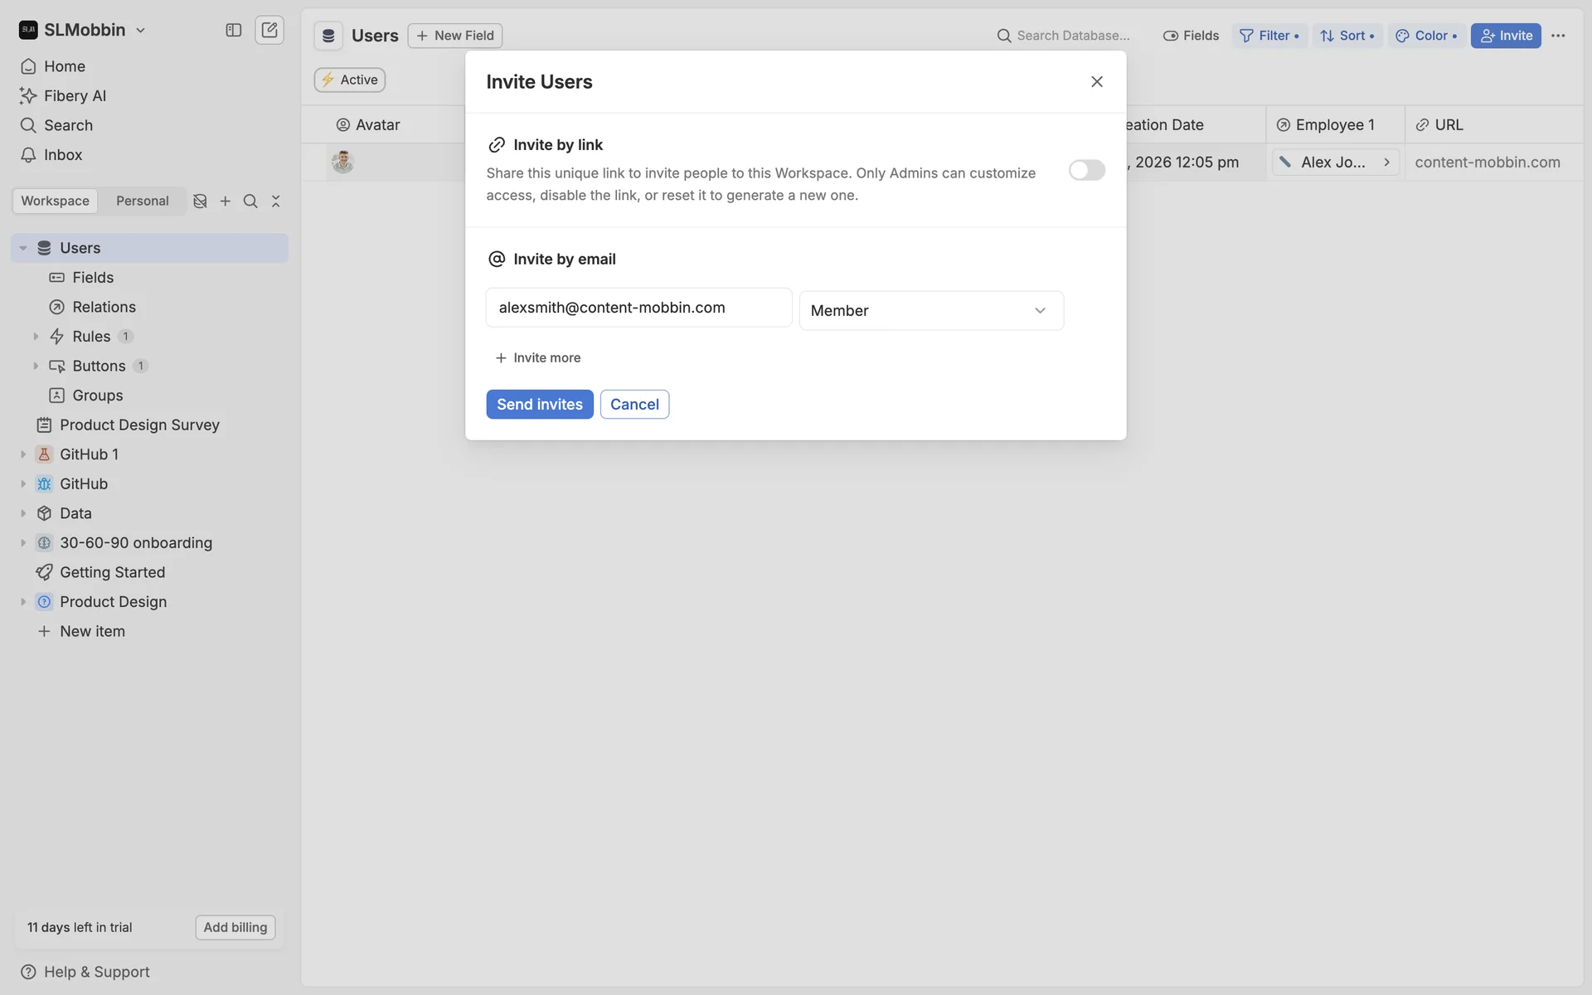
Task: Expand the GitHub 1 space
Action: pyautogui.click(x=23, y=454)
